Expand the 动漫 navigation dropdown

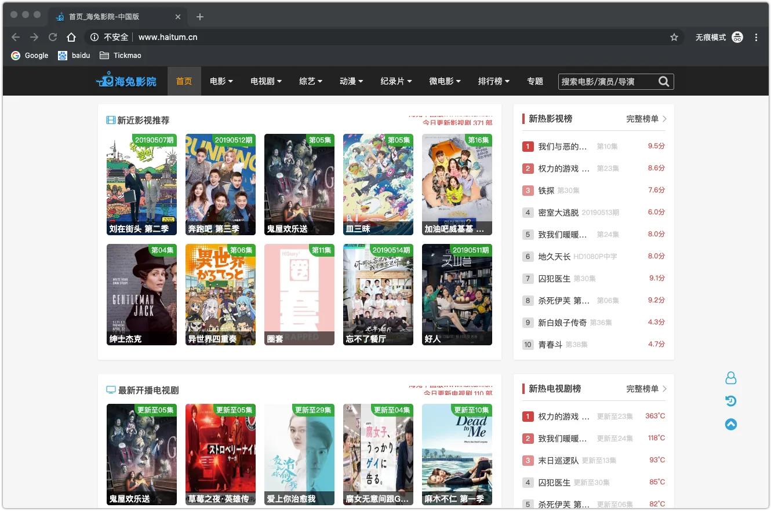pyautogui.click(x=351, y=81)
